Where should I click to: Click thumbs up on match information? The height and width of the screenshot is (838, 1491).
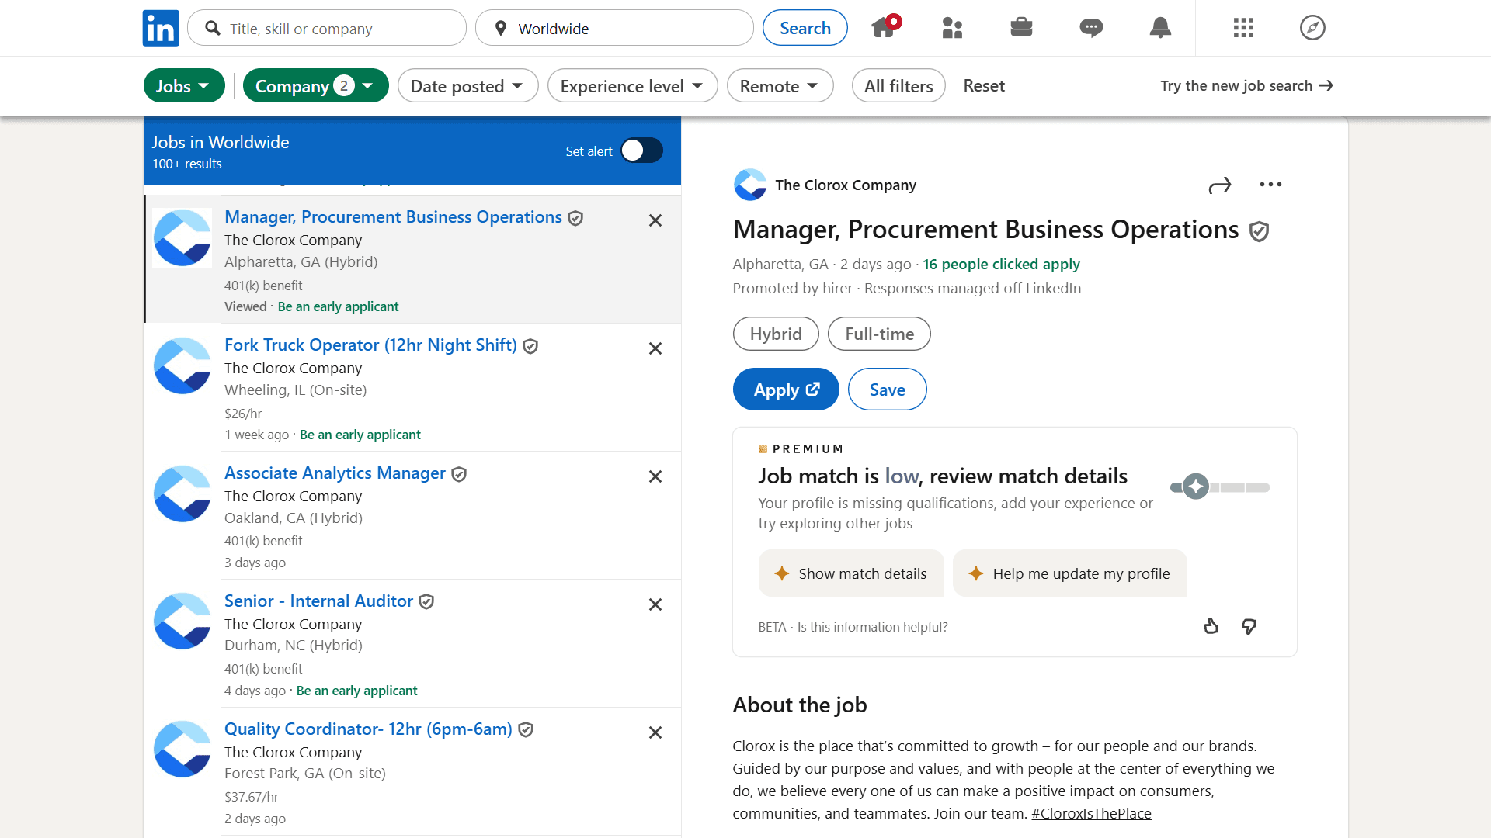[x=1211, y=626]
